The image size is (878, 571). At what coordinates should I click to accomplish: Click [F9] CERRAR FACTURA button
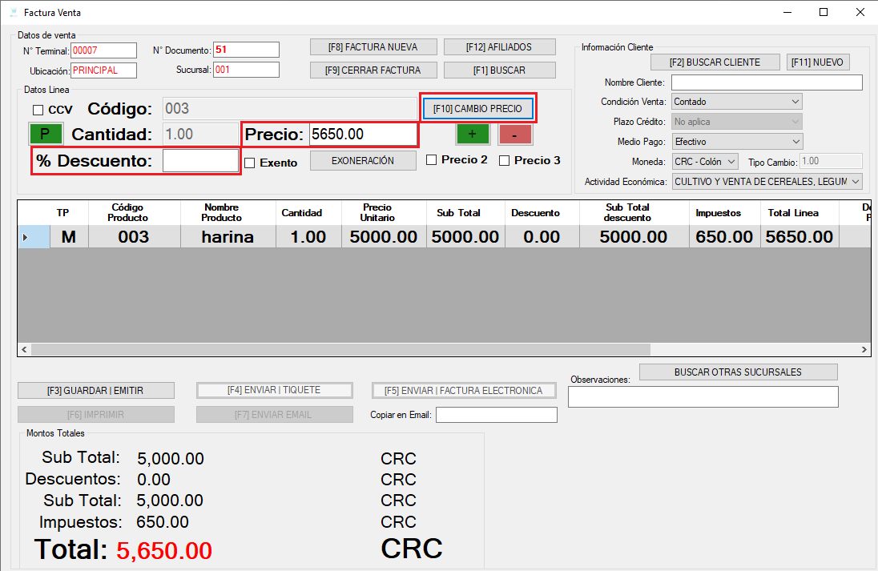(x=373, y=70)
